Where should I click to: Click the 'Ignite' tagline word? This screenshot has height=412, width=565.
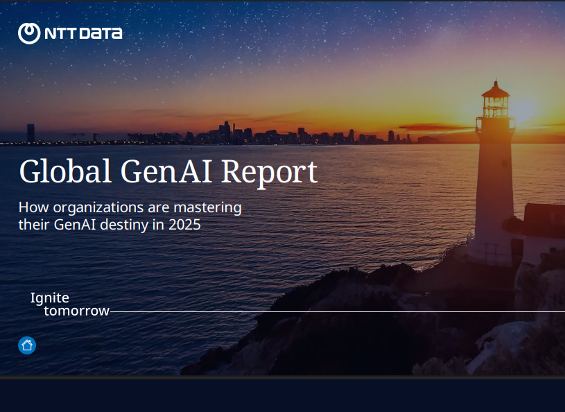coord(50,298)
